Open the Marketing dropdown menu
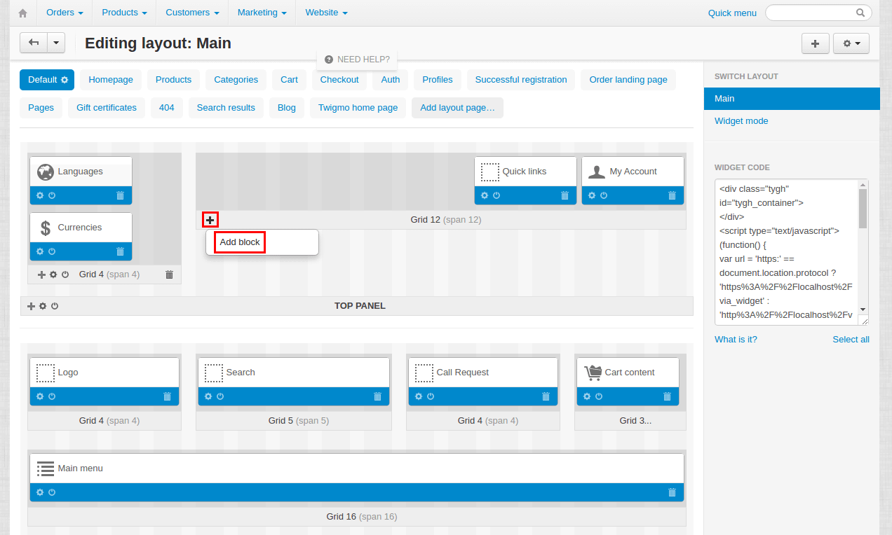 (x=262, y=13)
